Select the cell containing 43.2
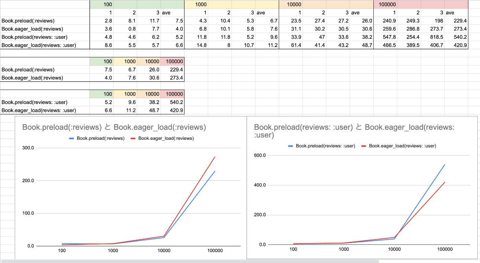Screen dimensions: 480x263 coord(338,45)
